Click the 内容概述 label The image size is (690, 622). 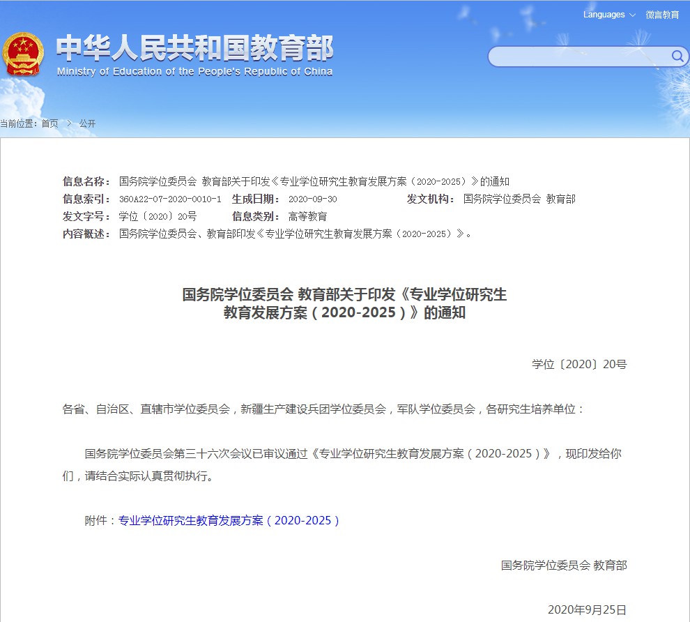coord(86,234)
